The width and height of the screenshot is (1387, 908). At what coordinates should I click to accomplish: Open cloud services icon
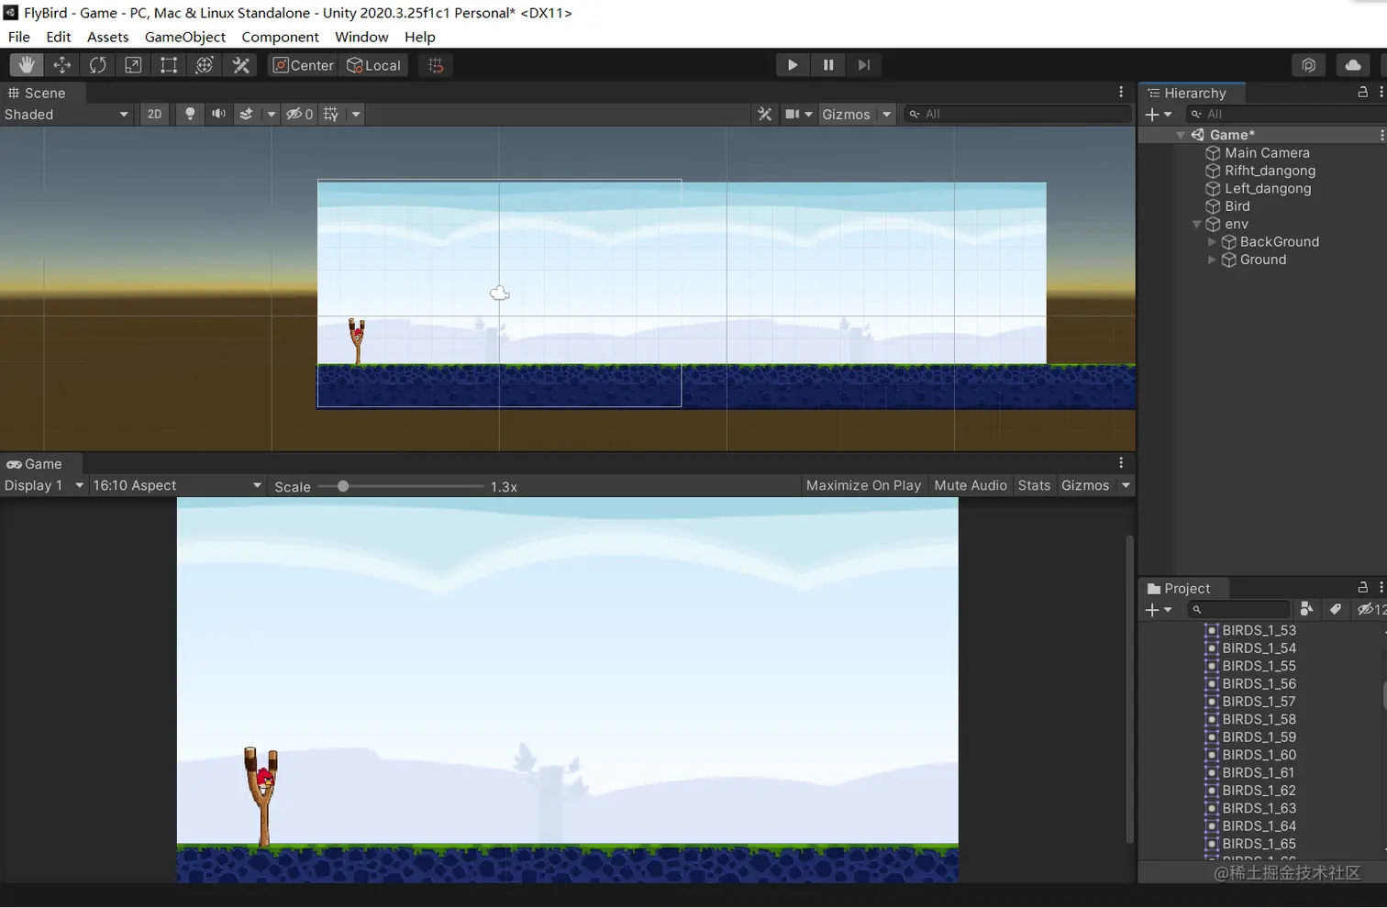pyautogui.click(x=1353, y=65)
